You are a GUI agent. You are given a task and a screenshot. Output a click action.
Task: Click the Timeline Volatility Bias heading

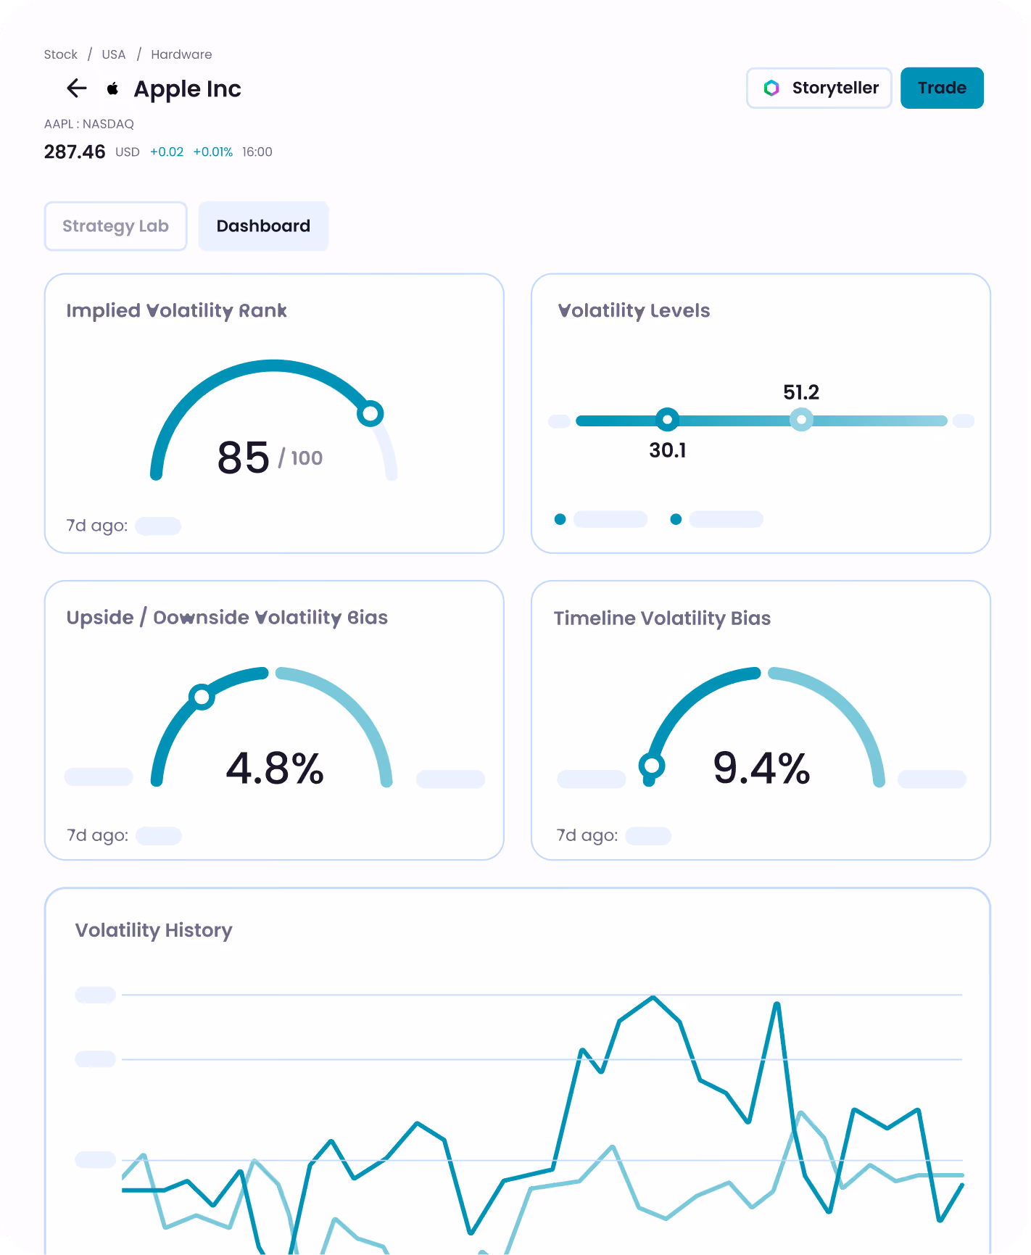tap(662, 618)
